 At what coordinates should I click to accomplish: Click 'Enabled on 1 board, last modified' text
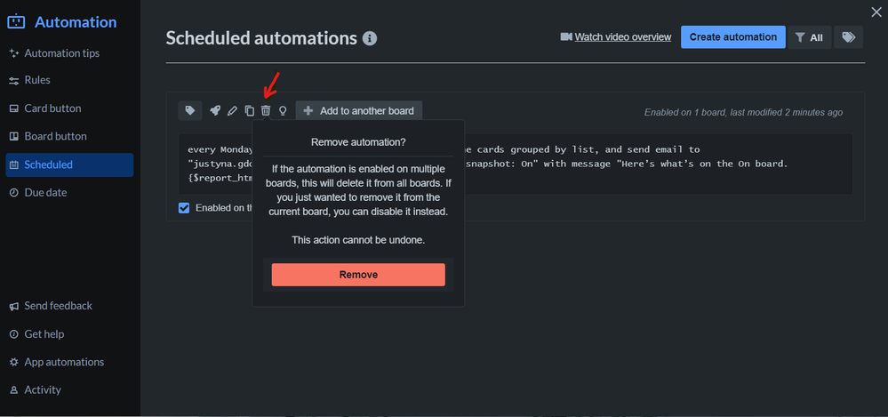click(743, 113)
